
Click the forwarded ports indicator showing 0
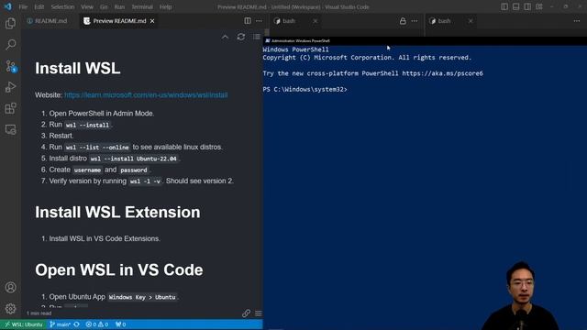click(x=120, y=324)
